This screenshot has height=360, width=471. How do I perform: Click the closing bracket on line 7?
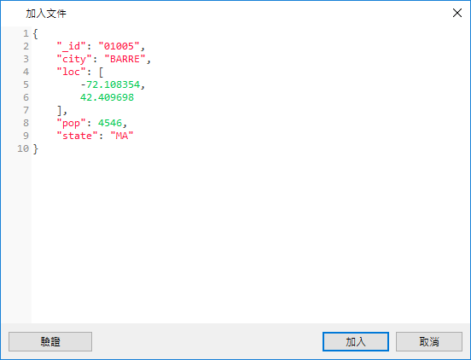(x=60, y=110)
